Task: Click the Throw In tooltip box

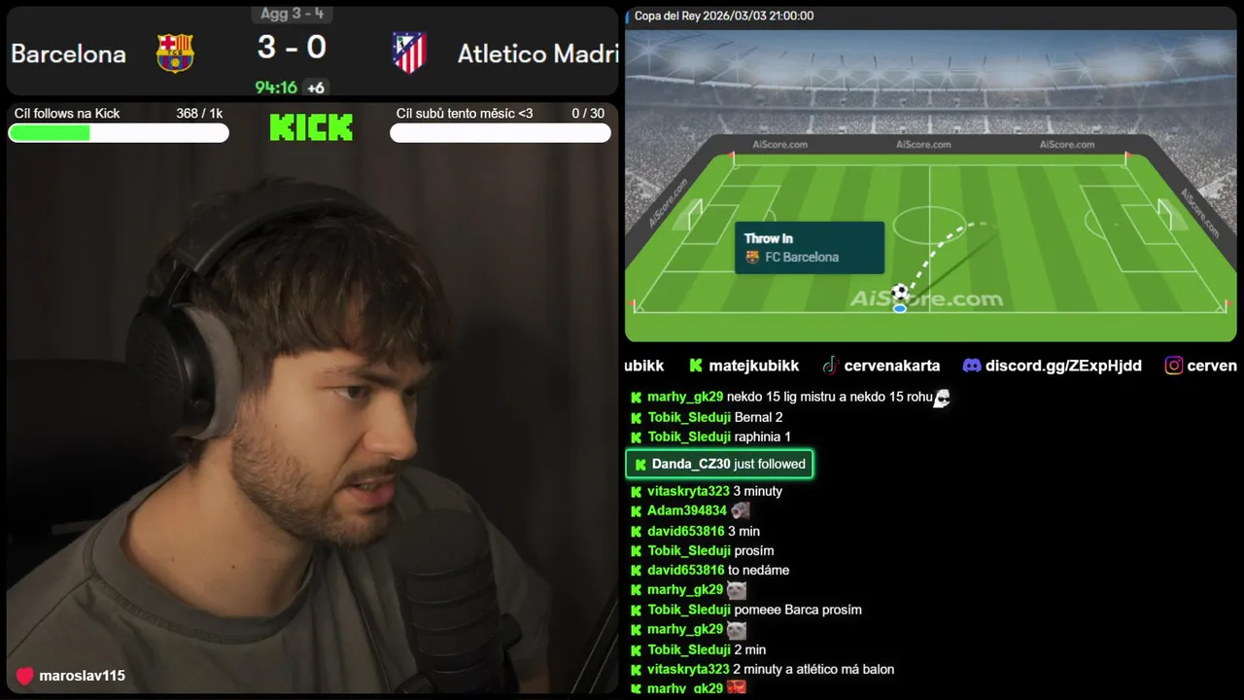Action: pyautogui.click(x=810, y=248)
